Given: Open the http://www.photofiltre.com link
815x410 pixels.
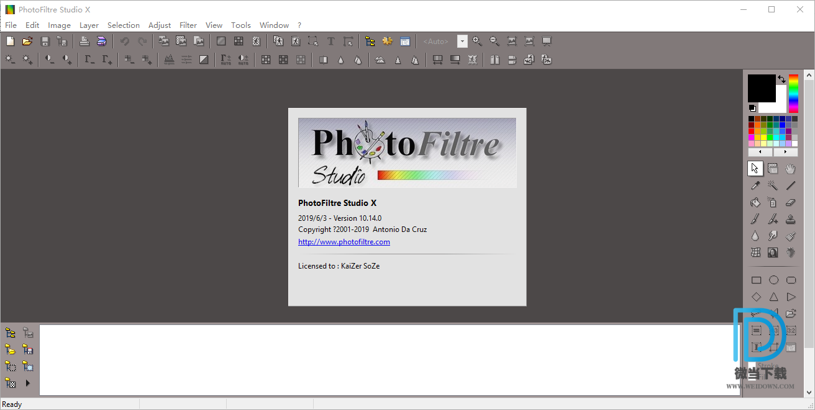Looking at the screenshot, I should click(344, 242).
